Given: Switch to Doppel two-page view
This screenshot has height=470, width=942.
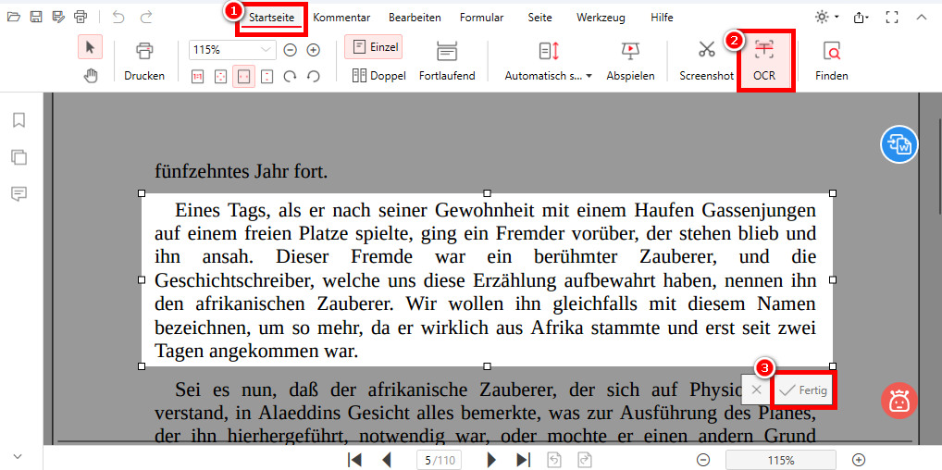Looking at the screenshot, I should pos(379,76).
